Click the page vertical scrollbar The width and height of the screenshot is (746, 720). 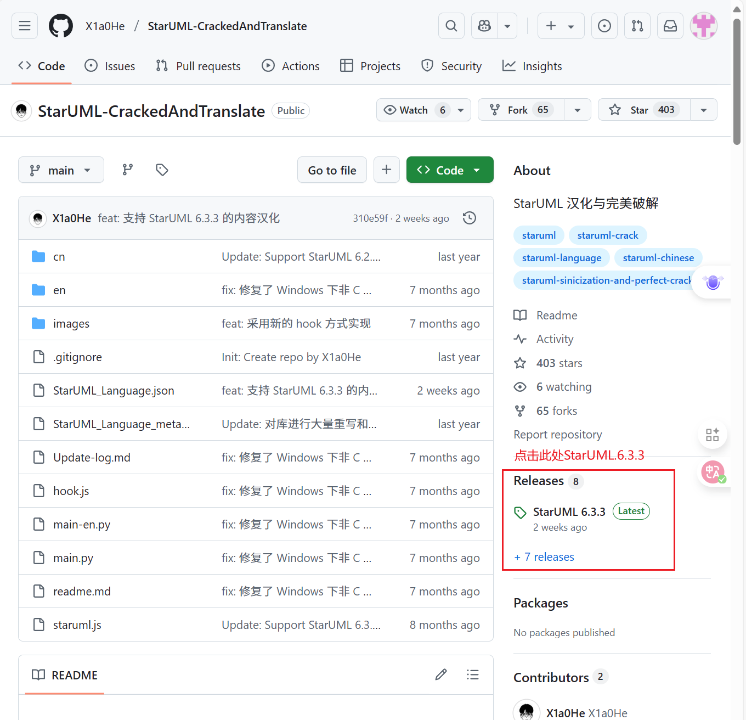tap(737, 82)
